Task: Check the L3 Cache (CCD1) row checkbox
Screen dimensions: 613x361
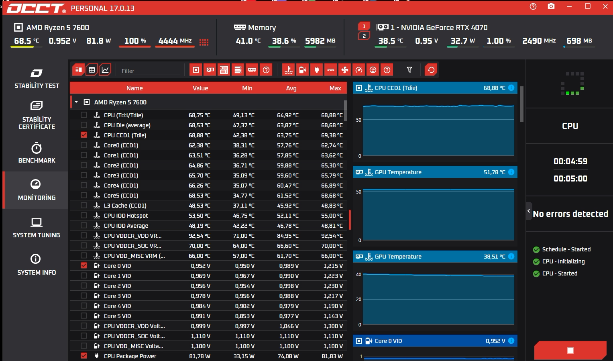Action: (84, 205)
